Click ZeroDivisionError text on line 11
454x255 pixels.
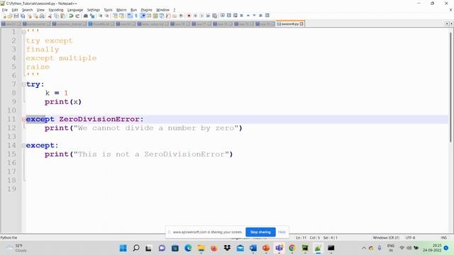tap(99, 119)
